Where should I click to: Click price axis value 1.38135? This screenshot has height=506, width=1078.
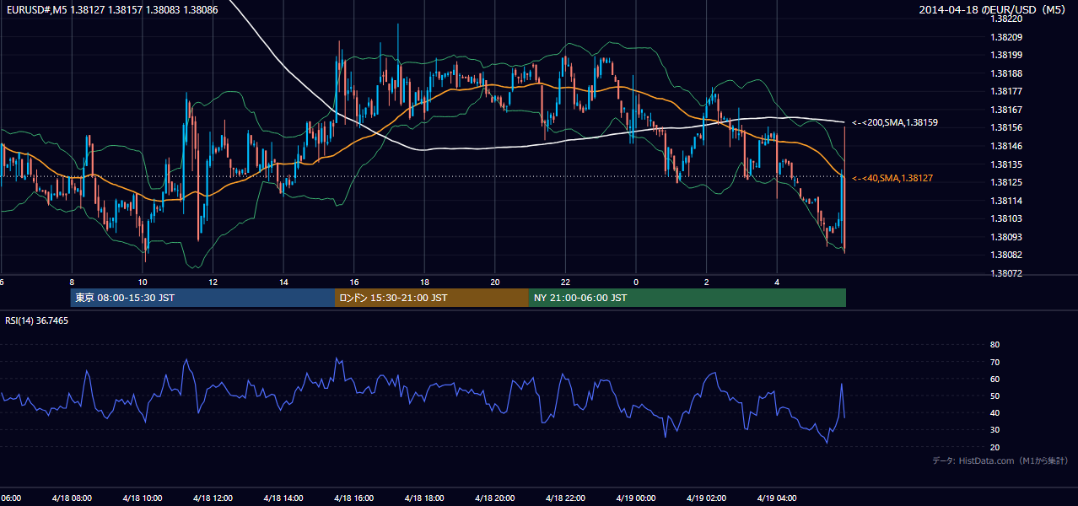pyautogui.click(x=1007, y=164)
